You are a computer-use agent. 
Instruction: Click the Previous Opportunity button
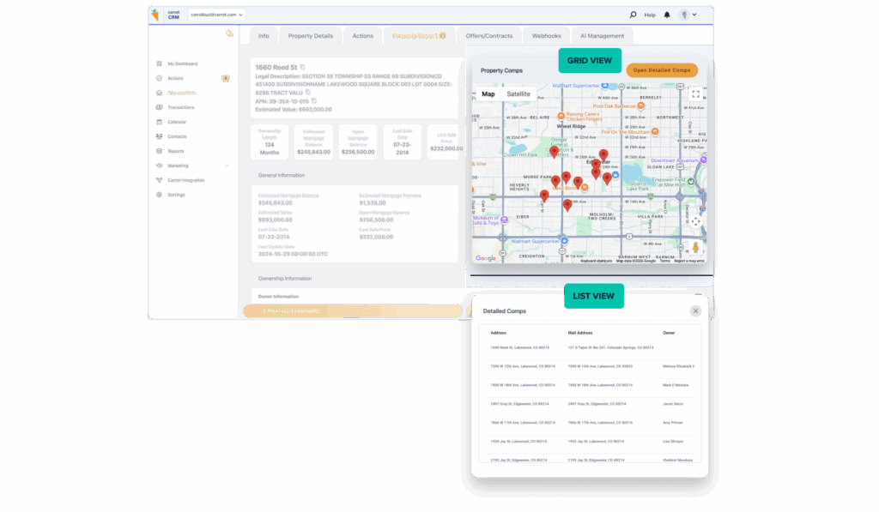(x=292, y=310)
